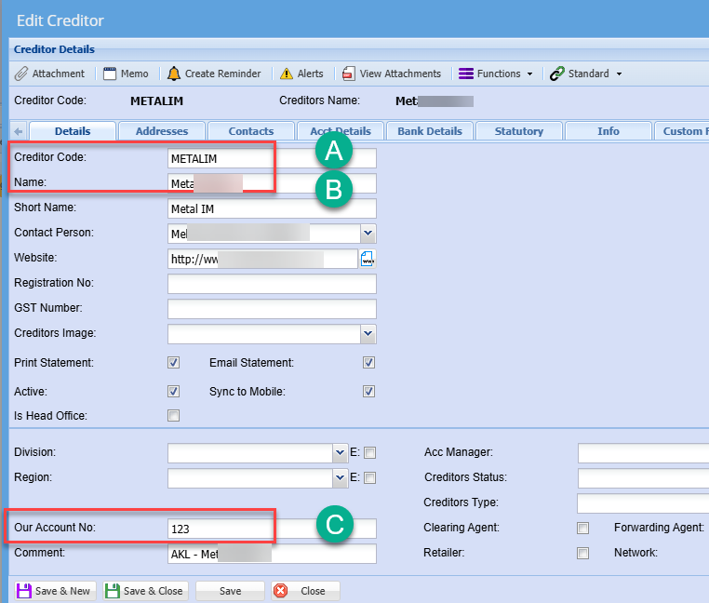Click the website link icon beside URL field
Viewport: 709px width, 603px height.
(368, 259)
